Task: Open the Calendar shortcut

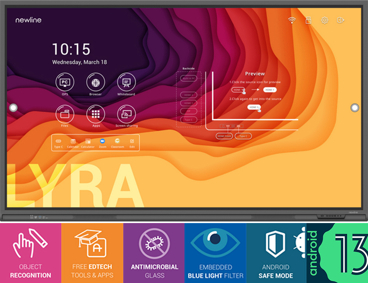Action: tap(73, 143)
